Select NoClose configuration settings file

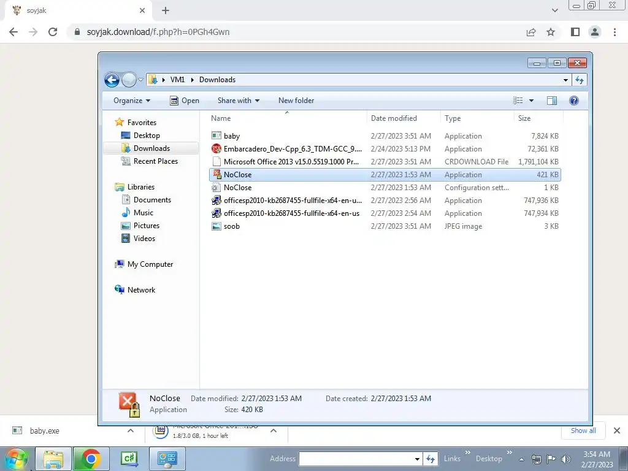385,188
